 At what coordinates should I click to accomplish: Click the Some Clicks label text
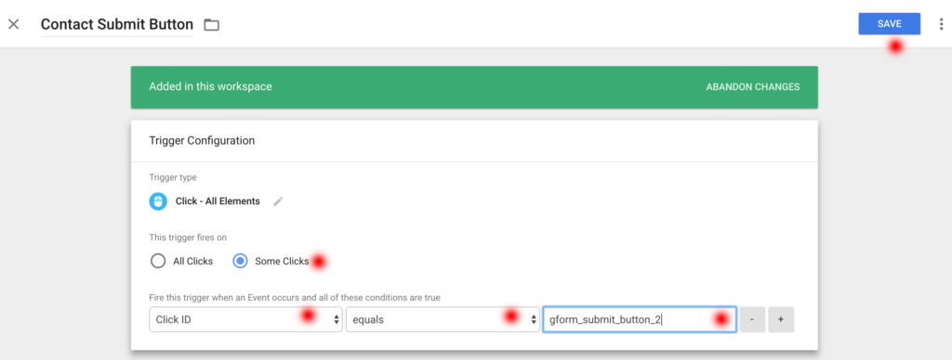[x=282, y=262]
